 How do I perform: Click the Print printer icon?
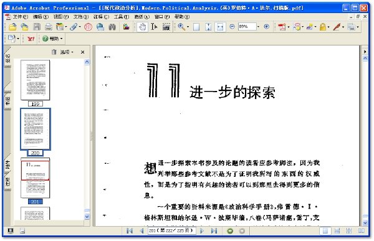click(x=49, y=27)
